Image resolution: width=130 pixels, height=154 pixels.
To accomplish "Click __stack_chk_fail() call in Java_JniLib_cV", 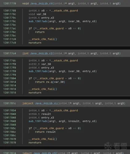I will pos(43,39).
